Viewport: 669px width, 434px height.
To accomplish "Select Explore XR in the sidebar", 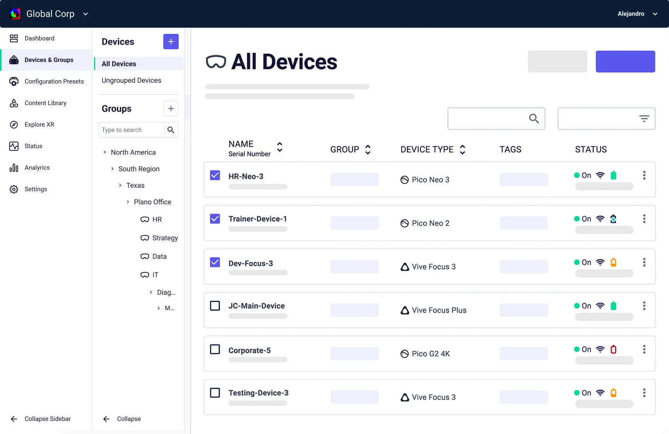I will click(40, 124).
